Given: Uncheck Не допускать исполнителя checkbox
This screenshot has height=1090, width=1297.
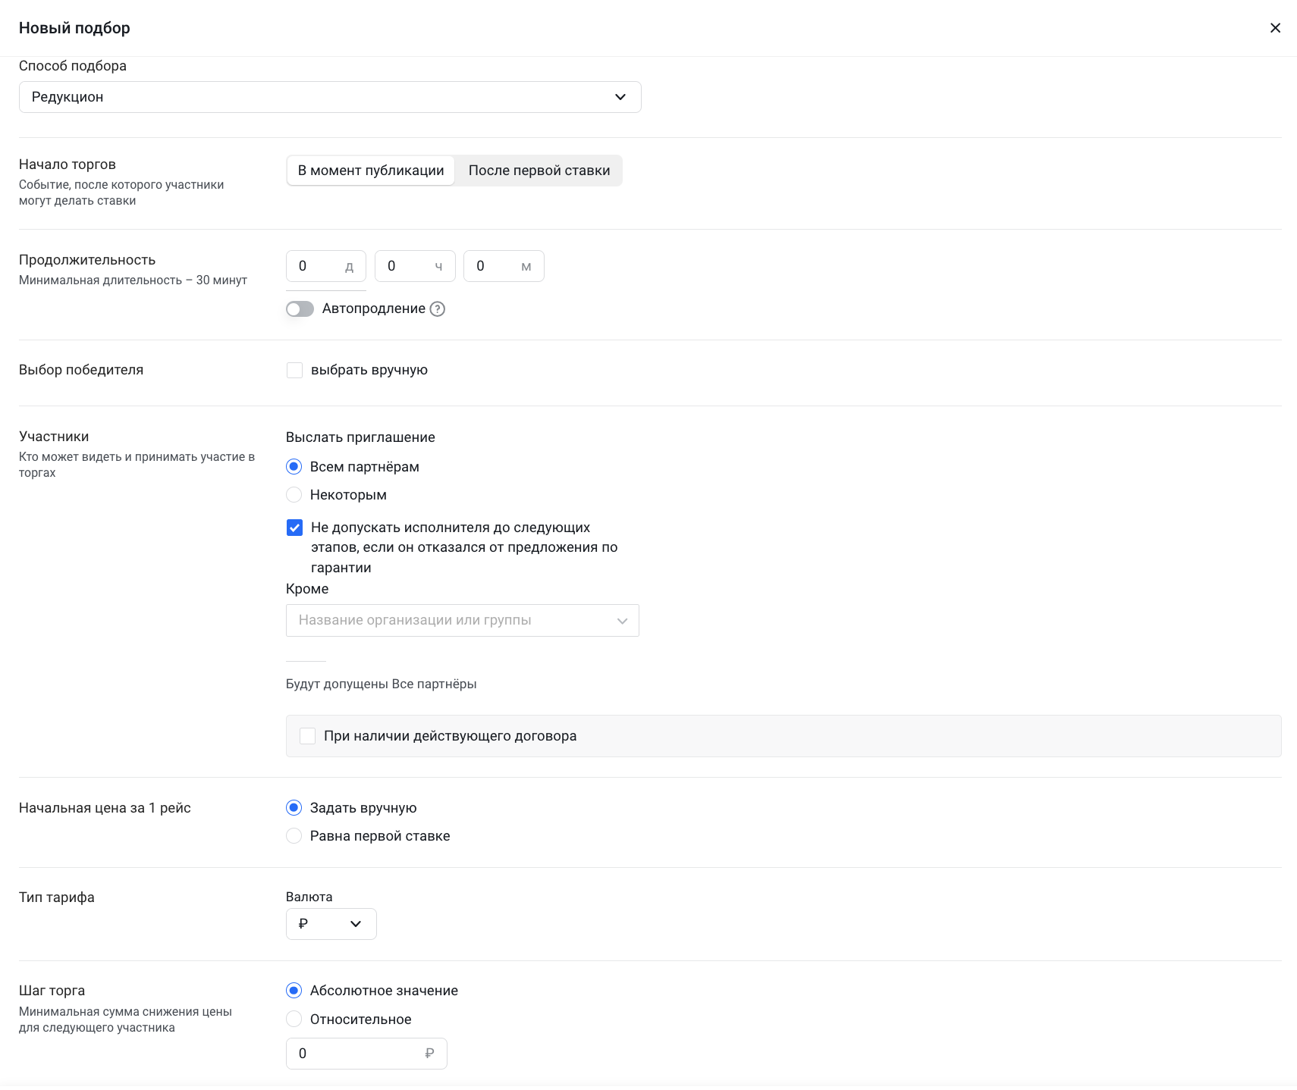Looking at the screenshot, I should [x=294, y=528].
